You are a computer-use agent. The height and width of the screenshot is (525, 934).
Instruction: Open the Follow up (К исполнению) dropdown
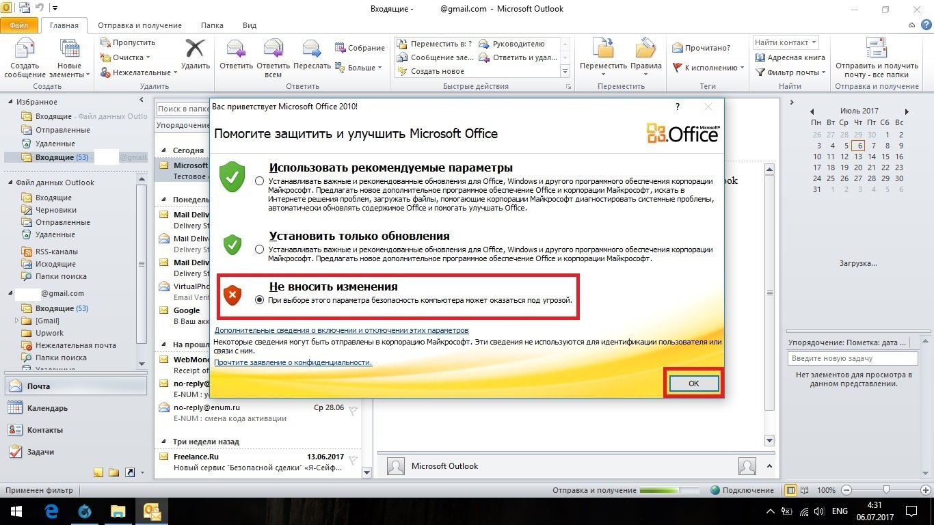(708, 68)
